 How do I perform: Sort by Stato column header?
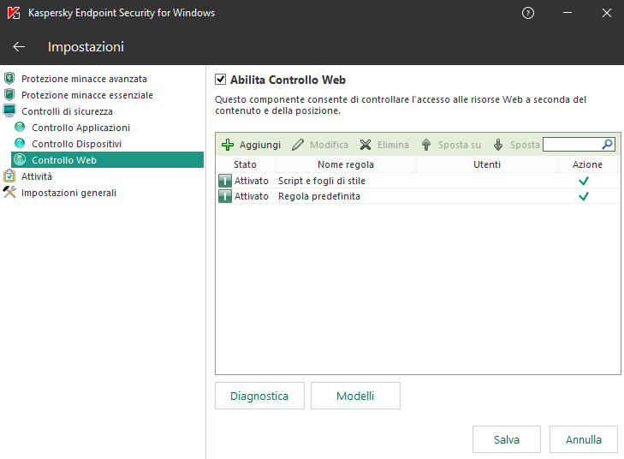(245, 164)
